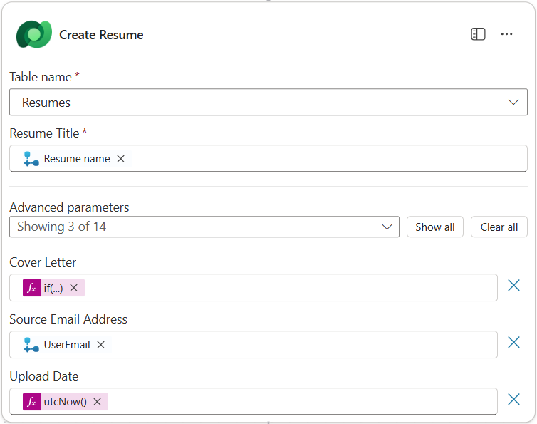Remove the utcNow() expression token

click(97, 402)
